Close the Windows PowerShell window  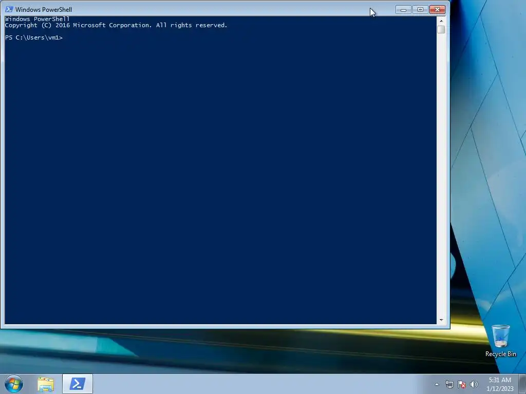point(438,10)
